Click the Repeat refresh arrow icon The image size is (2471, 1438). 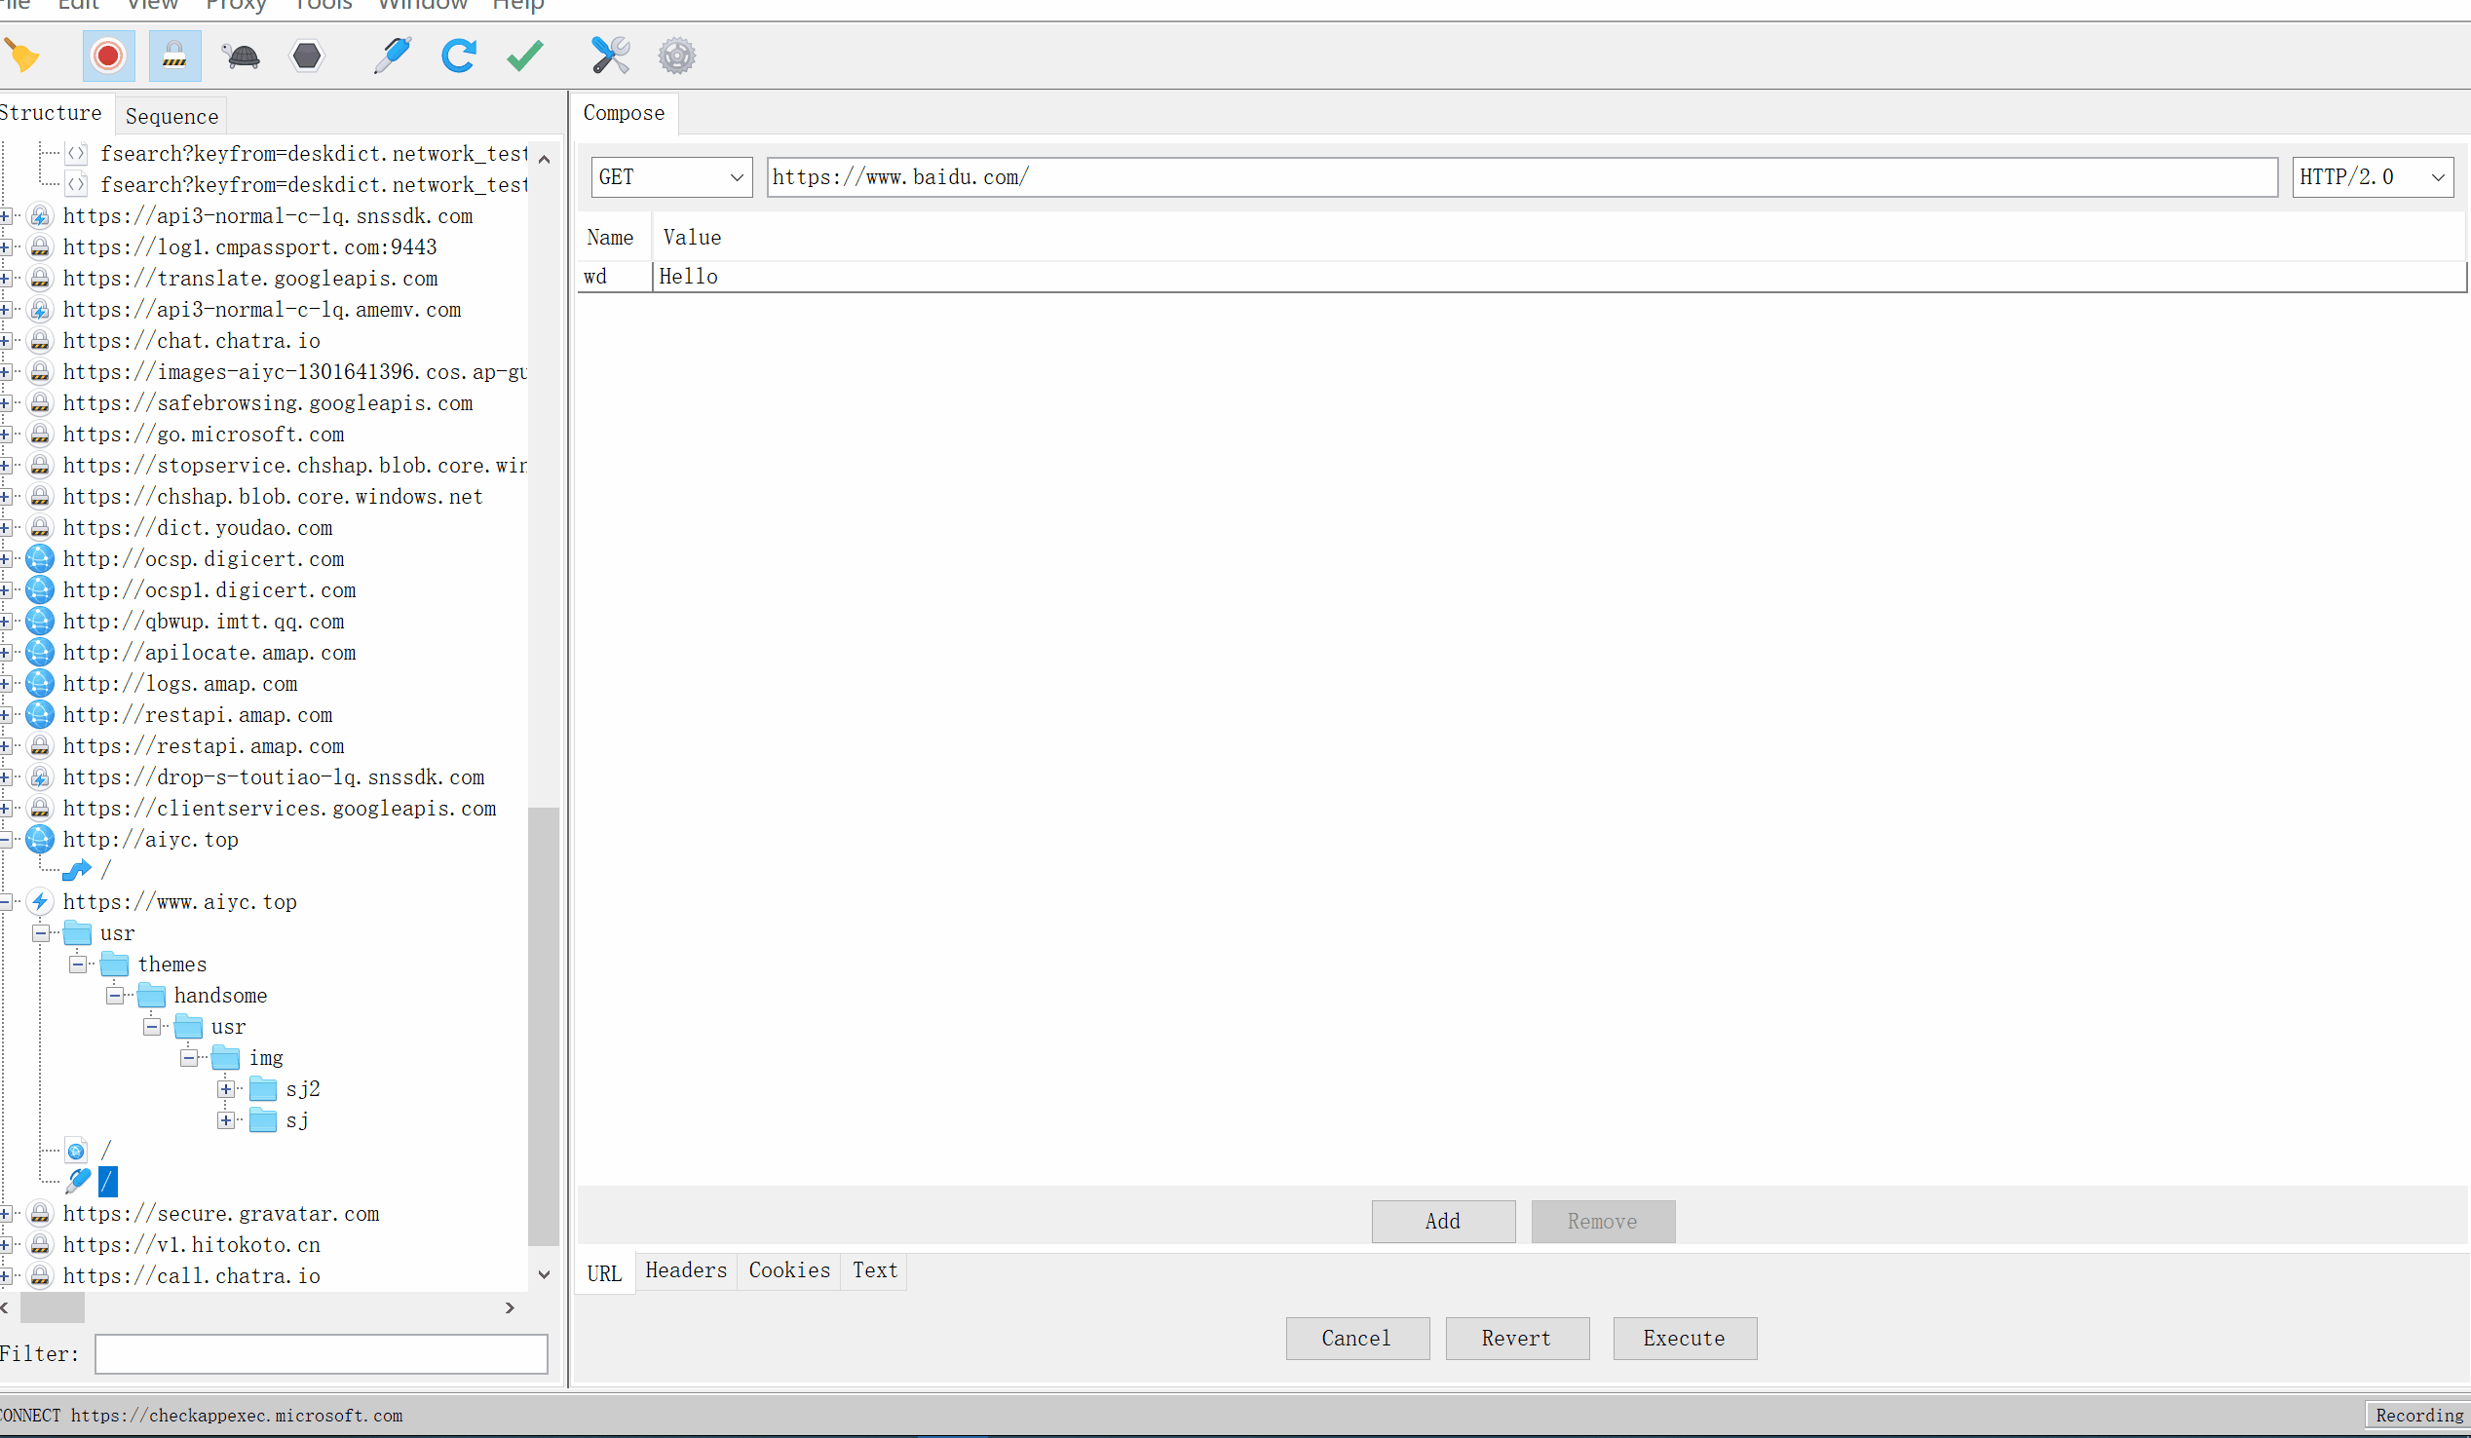coord(458,56)
